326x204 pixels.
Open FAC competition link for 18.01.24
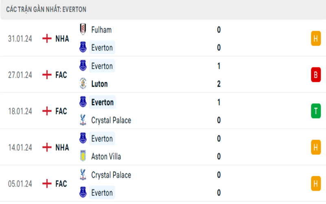61,111
